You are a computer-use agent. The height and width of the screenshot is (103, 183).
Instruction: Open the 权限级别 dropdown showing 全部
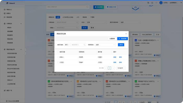point(105,45)
